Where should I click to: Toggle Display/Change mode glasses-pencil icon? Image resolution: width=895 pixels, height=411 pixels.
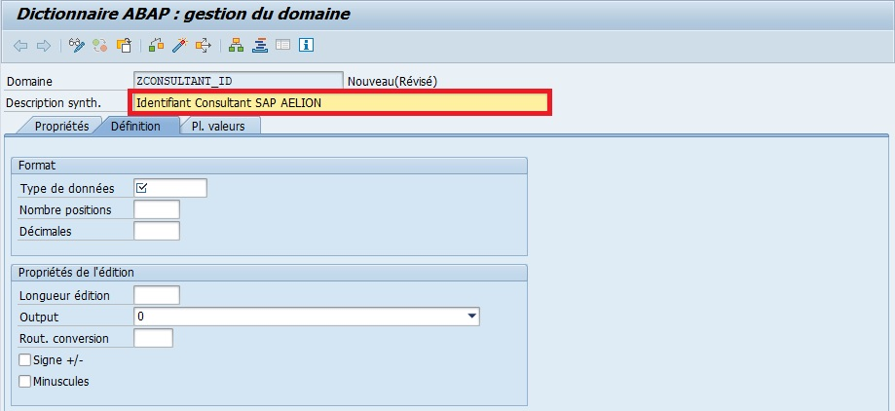(77, 45)
